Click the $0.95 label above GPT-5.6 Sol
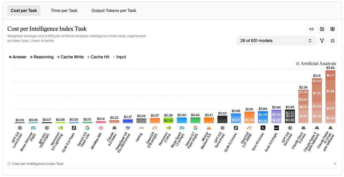This screenshot has width=344, height=177. tap(290, 108)
